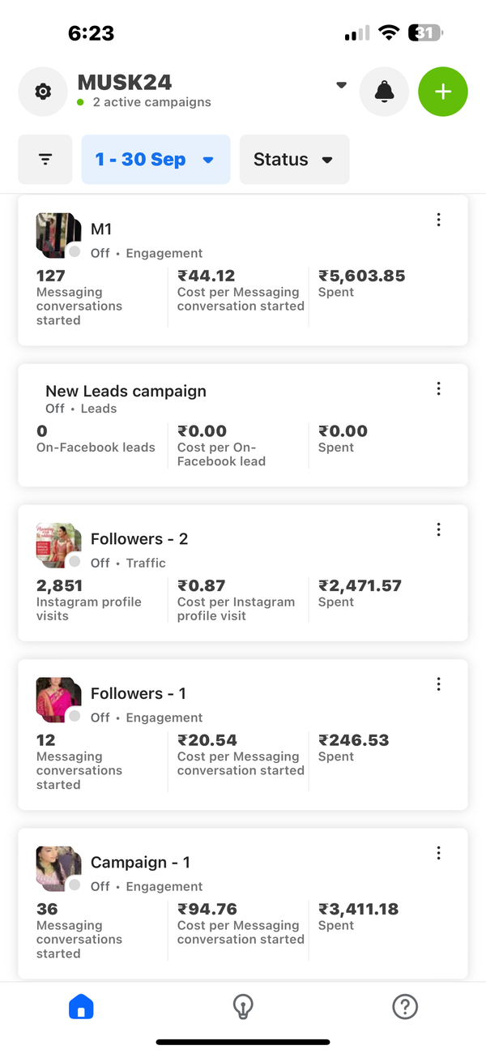Open three-dot menu for Followers - 2
The image size is (486, 1054).
tap(438, 529)
